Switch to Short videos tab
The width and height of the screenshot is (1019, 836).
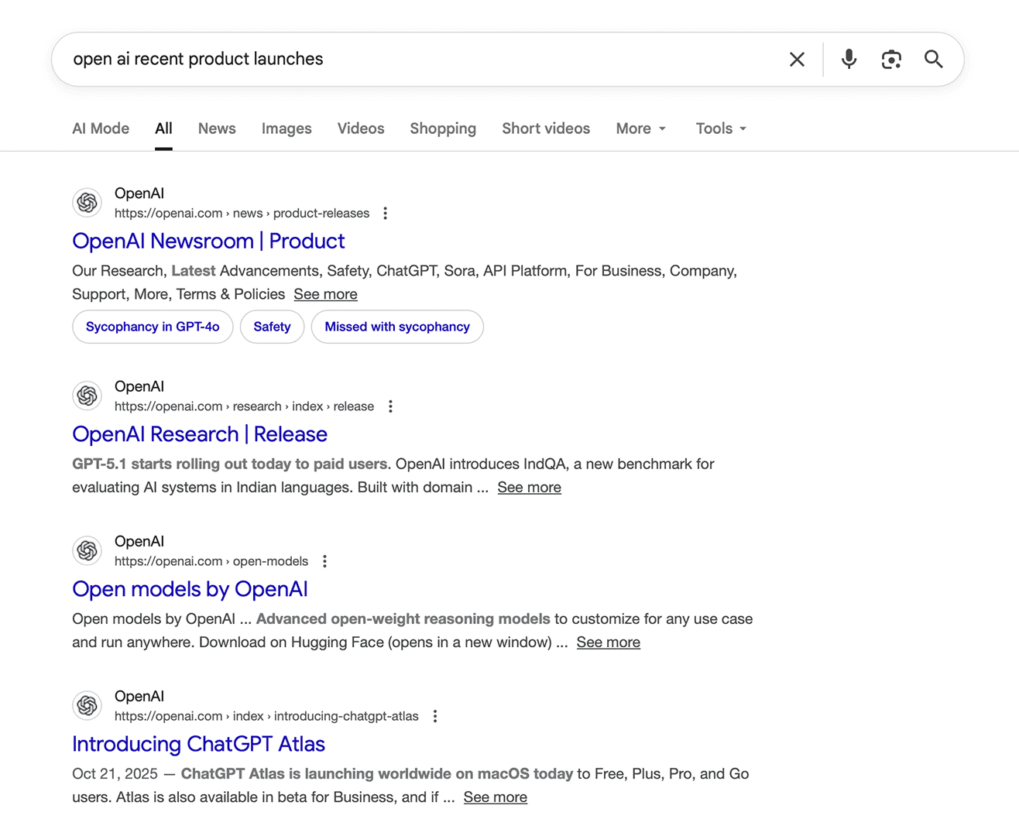click(546, 128)
